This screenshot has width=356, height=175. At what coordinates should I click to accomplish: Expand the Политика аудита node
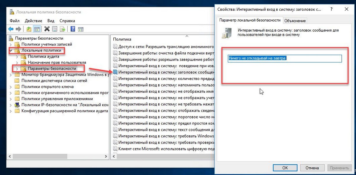(x=17, y=56)
